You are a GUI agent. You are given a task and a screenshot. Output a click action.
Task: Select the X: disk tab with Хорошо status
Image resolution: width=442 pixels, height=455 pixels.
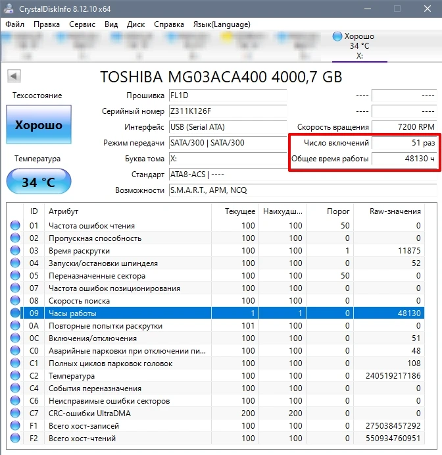click(x=359, y=46)
